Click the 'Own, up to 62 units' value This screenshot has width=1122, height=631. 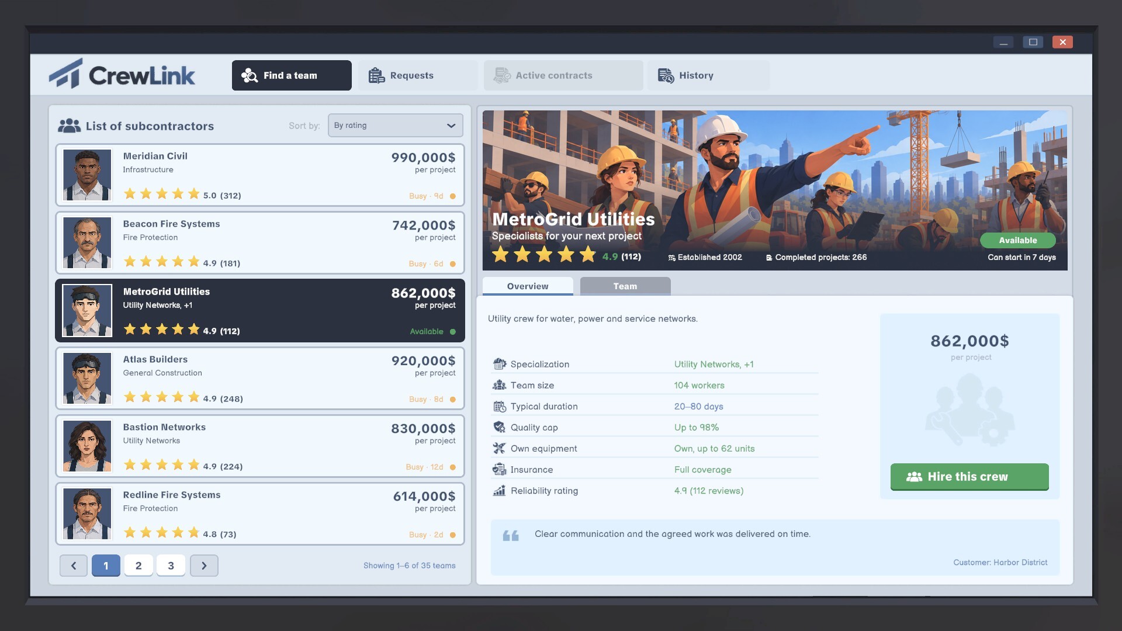coord(714,448)
